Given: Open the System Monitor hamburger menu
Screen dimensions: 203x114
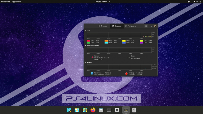Looking at the screenshot, I should pyautogui.click(x=146, y=26).
